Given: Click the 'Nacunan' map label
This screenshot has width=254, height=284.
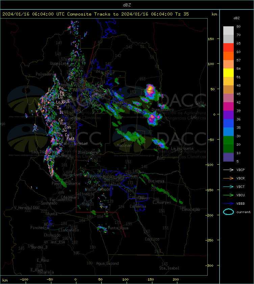Looking at the screenshot, I should [x=124, y=145].
